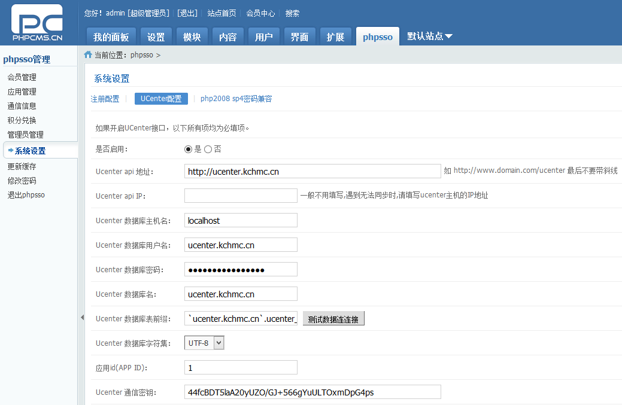Focus the Ucenter api IP field

[x=240, y=196]
